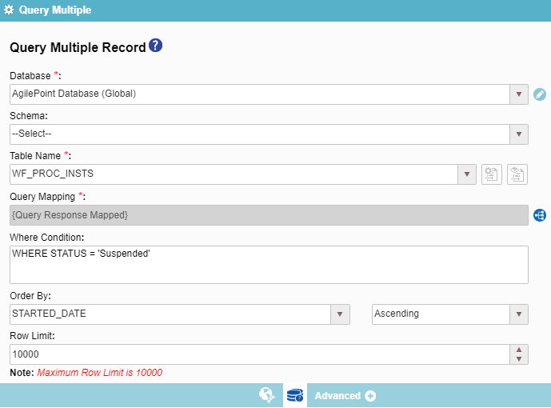
Task: Click the first document icon beside Table Name
Action: point(492,174)
